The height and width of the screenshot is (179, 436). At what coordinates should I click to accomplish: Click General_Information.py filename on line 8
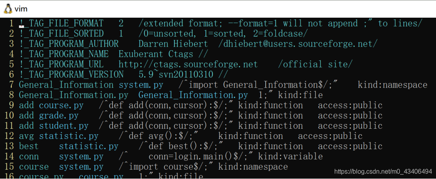[x=193, y=95]
